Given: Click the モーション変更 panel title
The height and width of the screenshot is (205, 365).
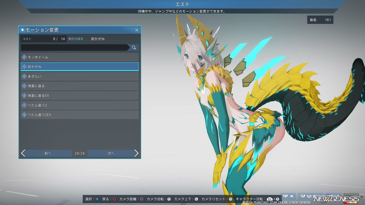Looking at the screenshot, I should 42,30.
